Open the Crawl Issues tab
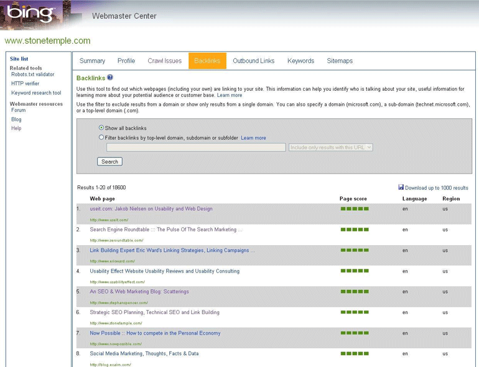This screenshot has height=367, width=479. coord(165,61)
